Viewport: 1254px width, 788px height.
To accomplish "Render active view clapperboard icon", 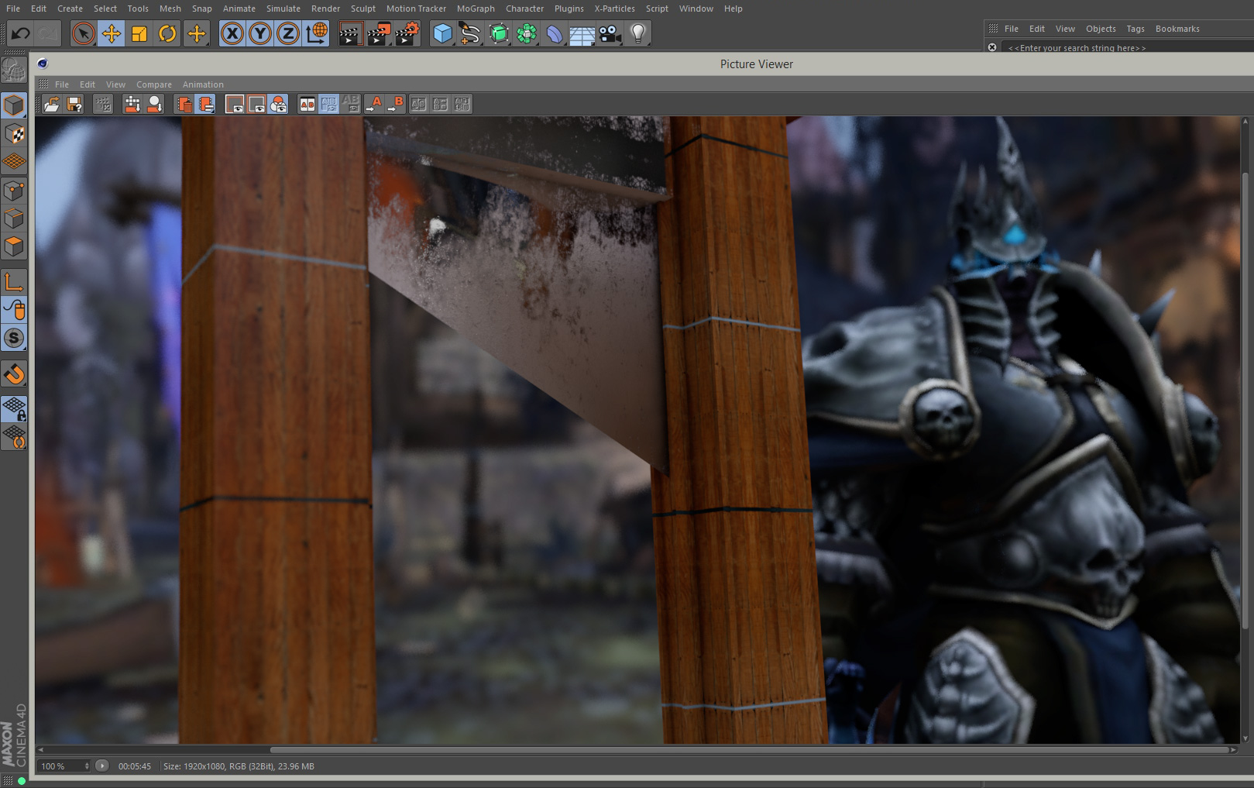I will click(x=350, y=33).
